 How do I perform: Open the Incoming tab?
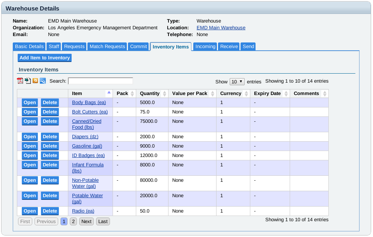pos(205,47)
